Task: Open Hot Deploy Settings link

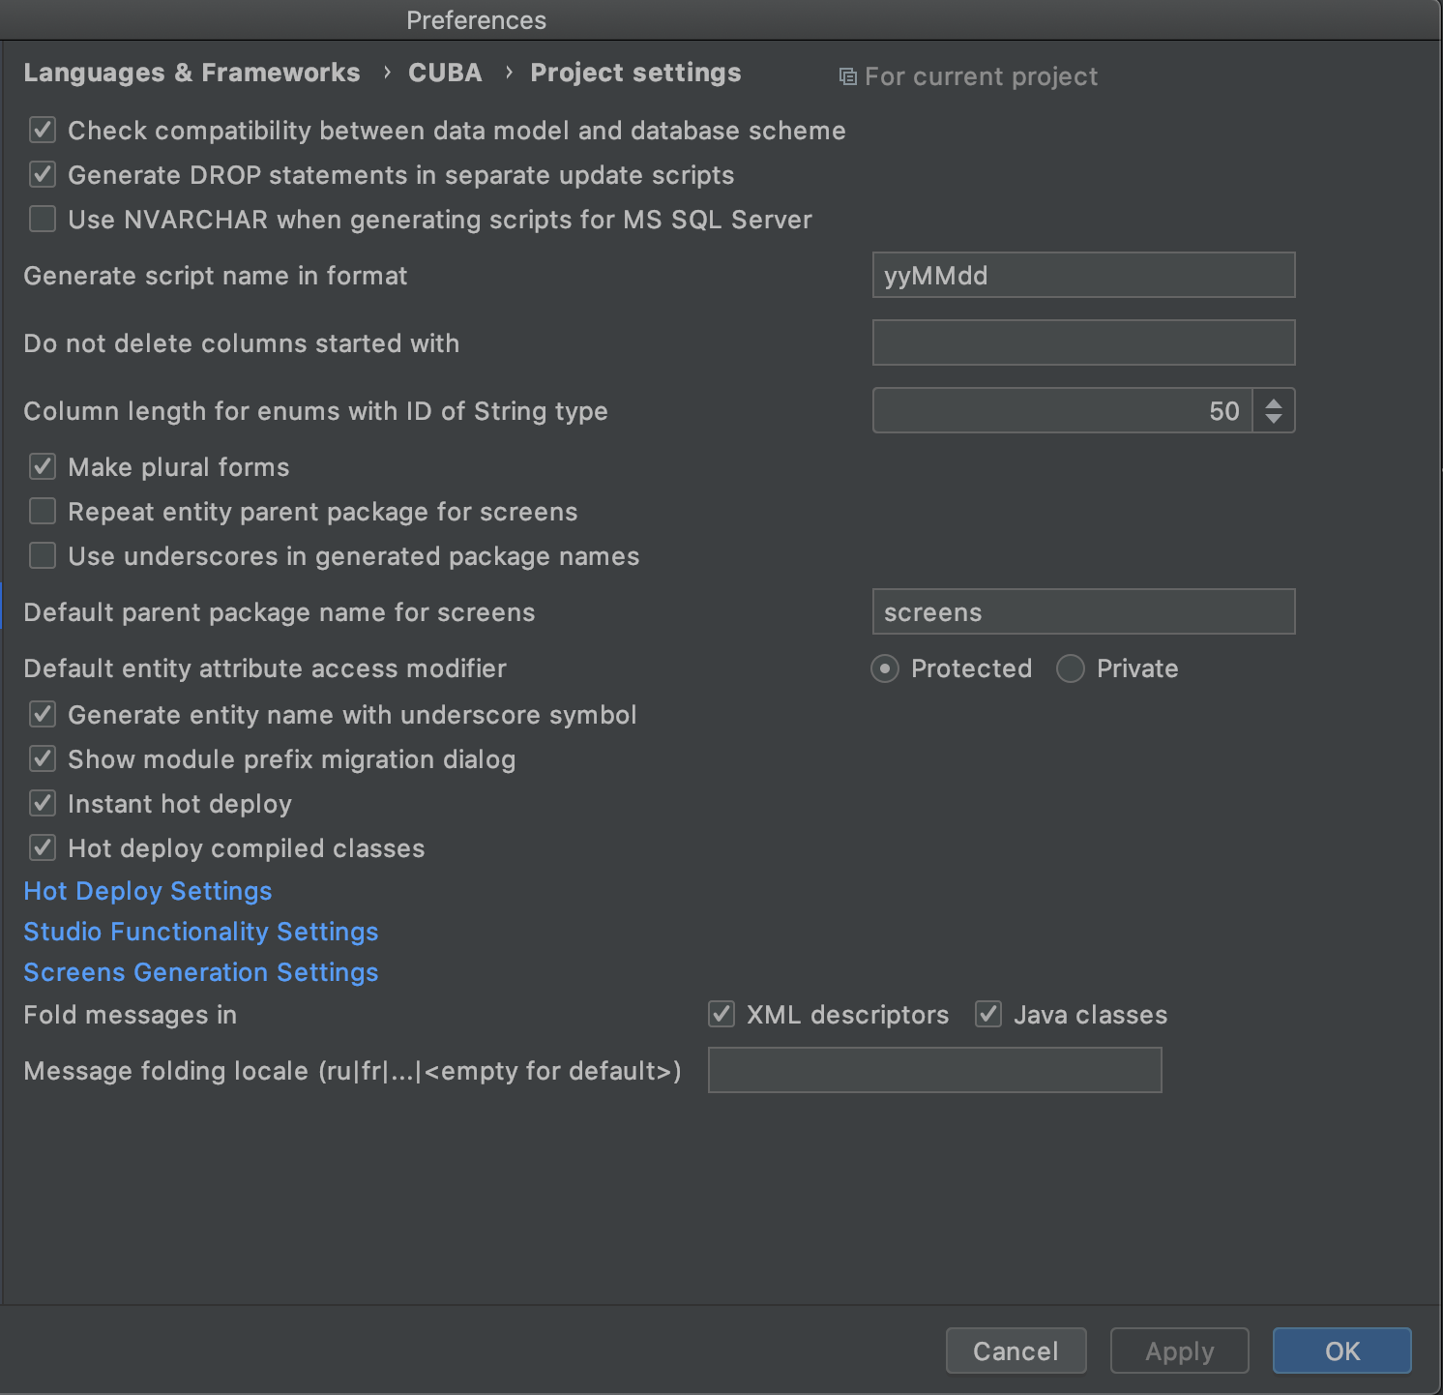Action: [x=148, y=891]
